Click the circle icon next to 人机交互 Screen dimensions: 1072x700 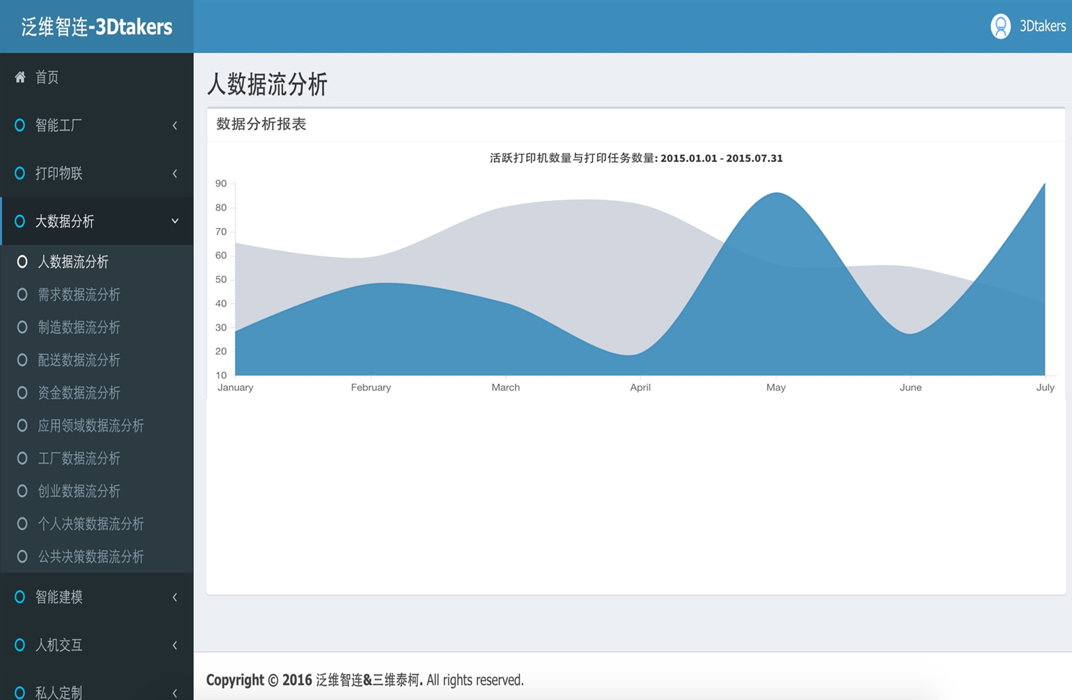coord(20,645)
